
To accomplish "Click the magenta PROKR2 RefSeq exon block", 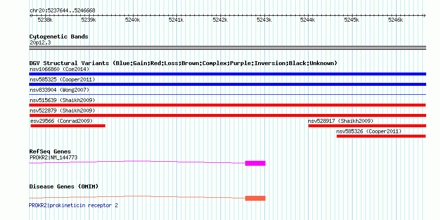I will 256,163.
